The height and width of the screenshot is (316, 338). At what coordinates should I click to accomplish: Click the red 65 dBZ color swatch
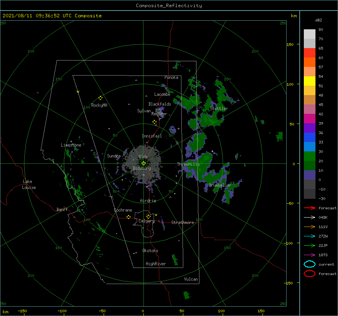309,53
